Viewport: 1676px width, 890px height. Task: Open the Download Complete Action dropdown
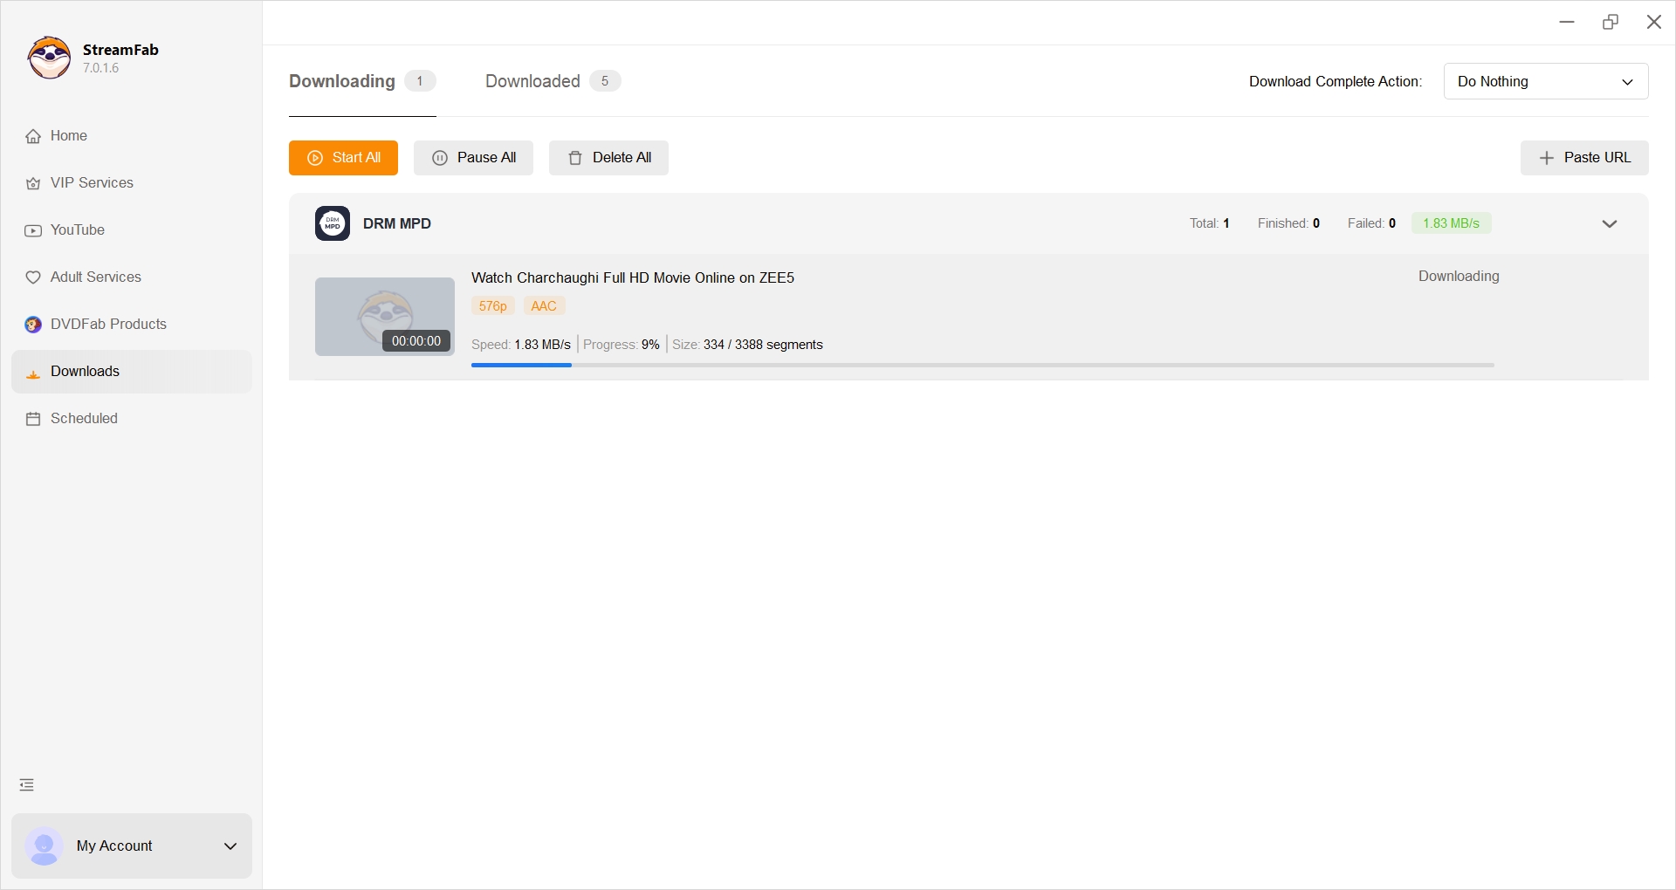tap(1545, 81)
